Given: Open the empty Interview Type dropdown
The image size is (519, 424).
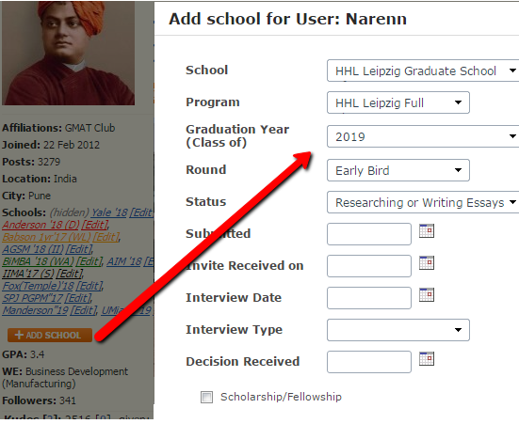Looking at the screenshot, I should pos(398,330).
